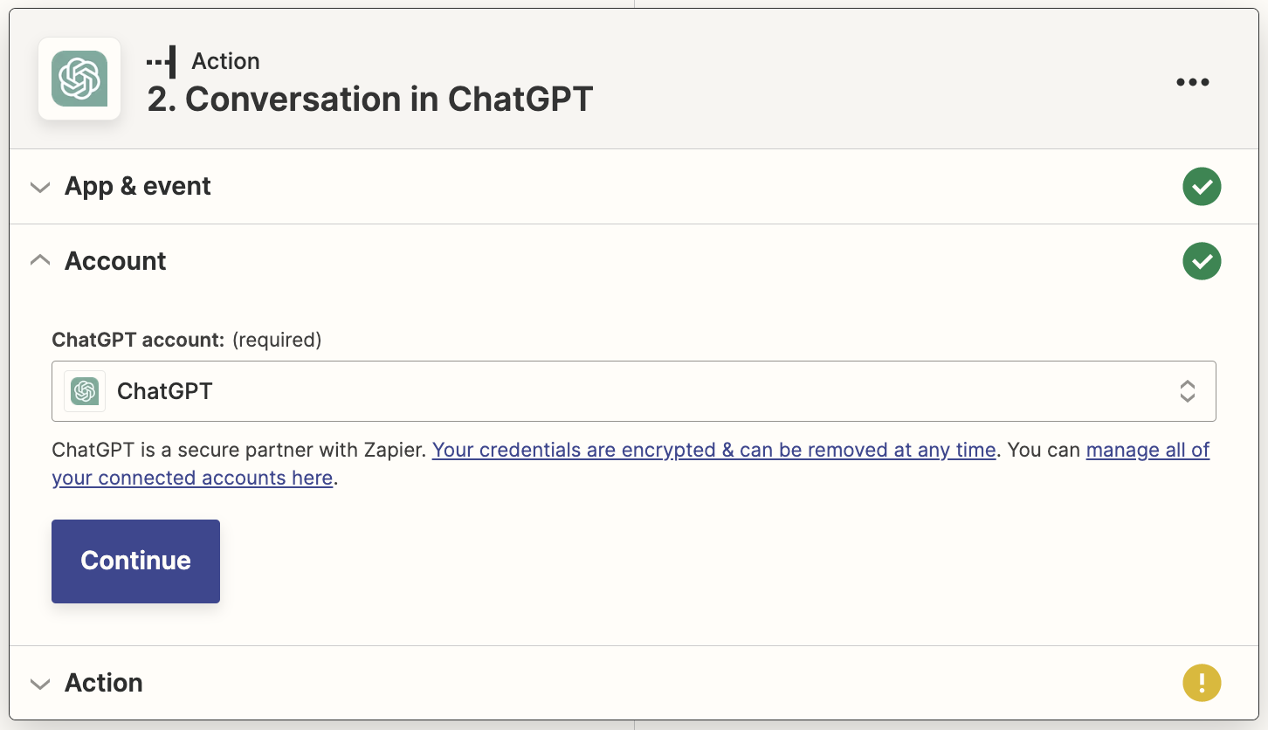Click the Action step type icon beside 'Action'

pos(162,61)
